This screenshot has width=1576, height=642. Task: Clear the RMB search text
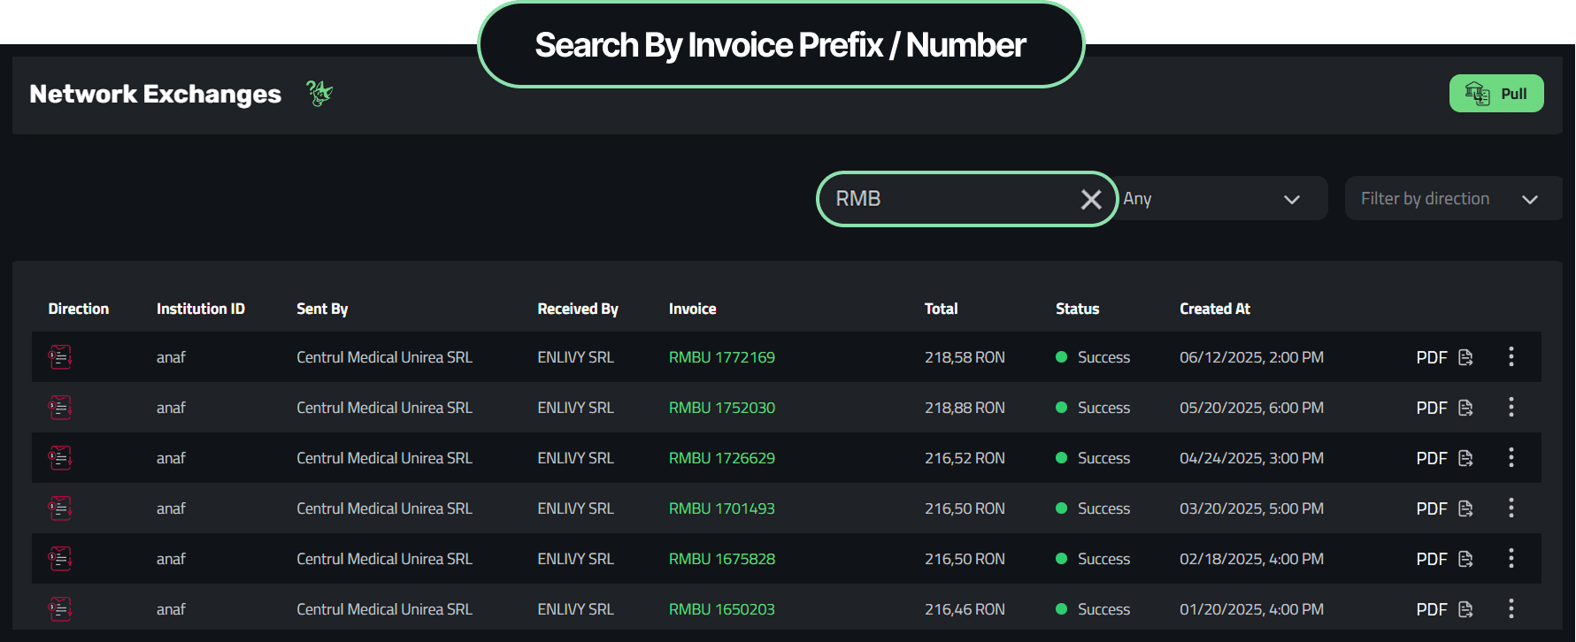[x=1090, y=200]
